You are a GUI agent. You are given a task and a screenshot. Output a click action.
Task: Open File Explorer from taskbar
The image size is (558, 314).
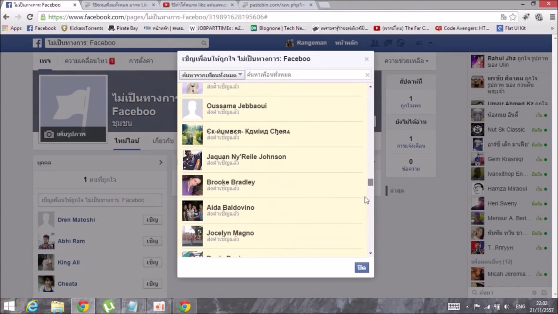(x=58, y=306)
